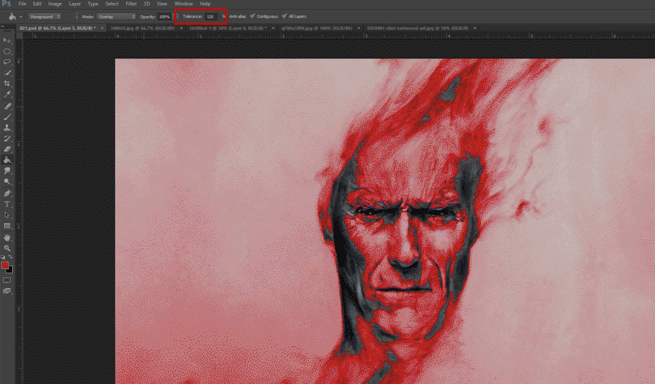Open the Layer menu
The image size is (655, 384).
74,4
